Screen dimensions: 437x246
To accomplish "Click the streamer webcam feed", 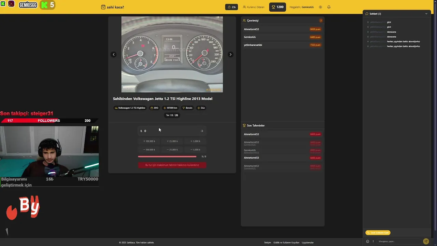I will click(x=49, y=151).
